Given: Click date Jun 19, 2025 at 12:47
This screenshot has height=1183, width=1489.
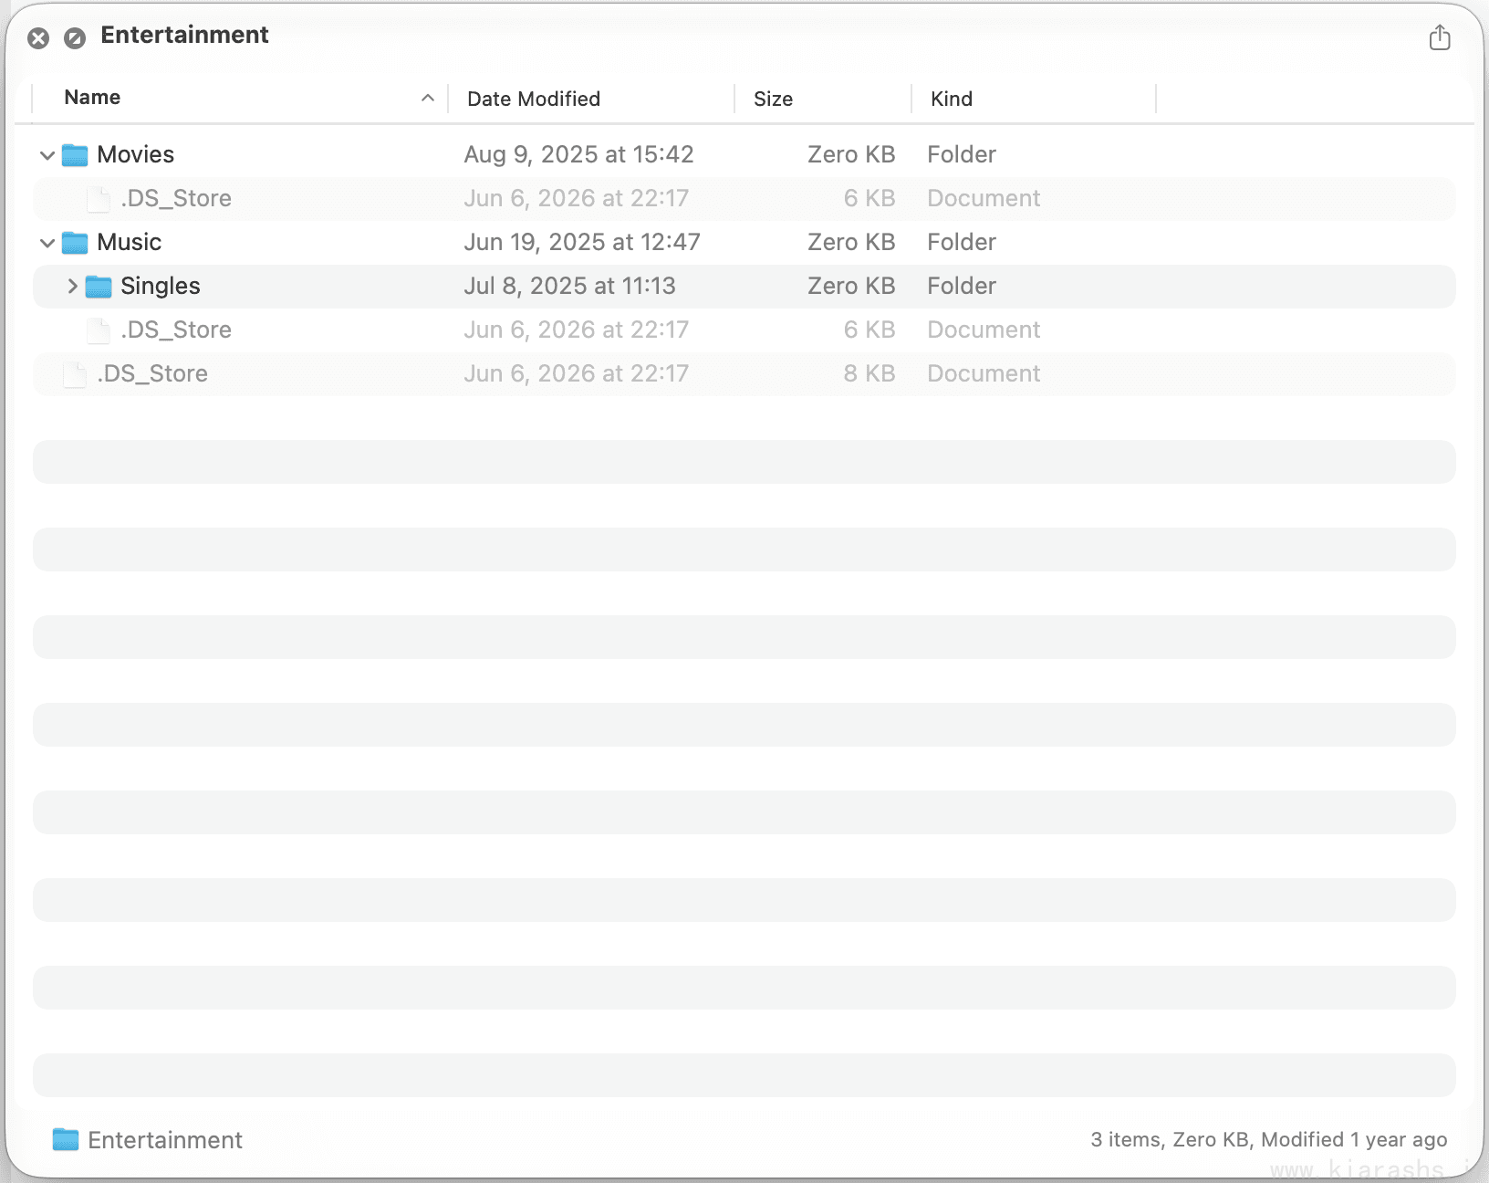Looking at the screenshot, I should 582,242.
